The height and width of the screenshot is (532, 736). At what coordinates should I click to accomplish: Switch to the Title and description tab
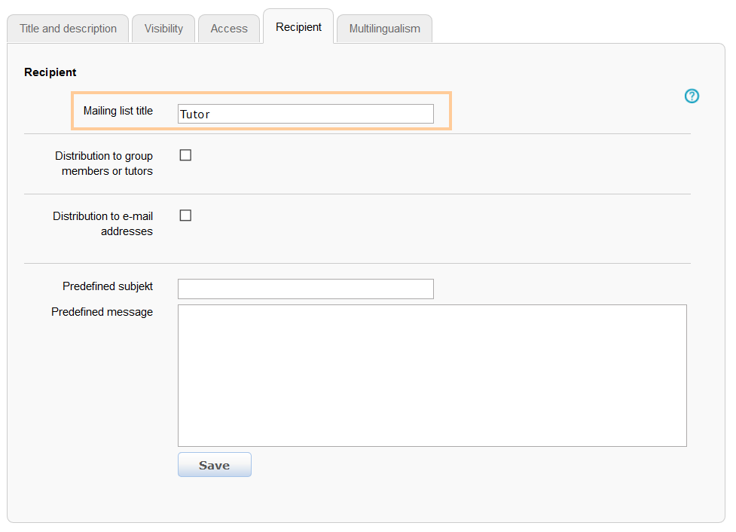[x=69, y=29]
